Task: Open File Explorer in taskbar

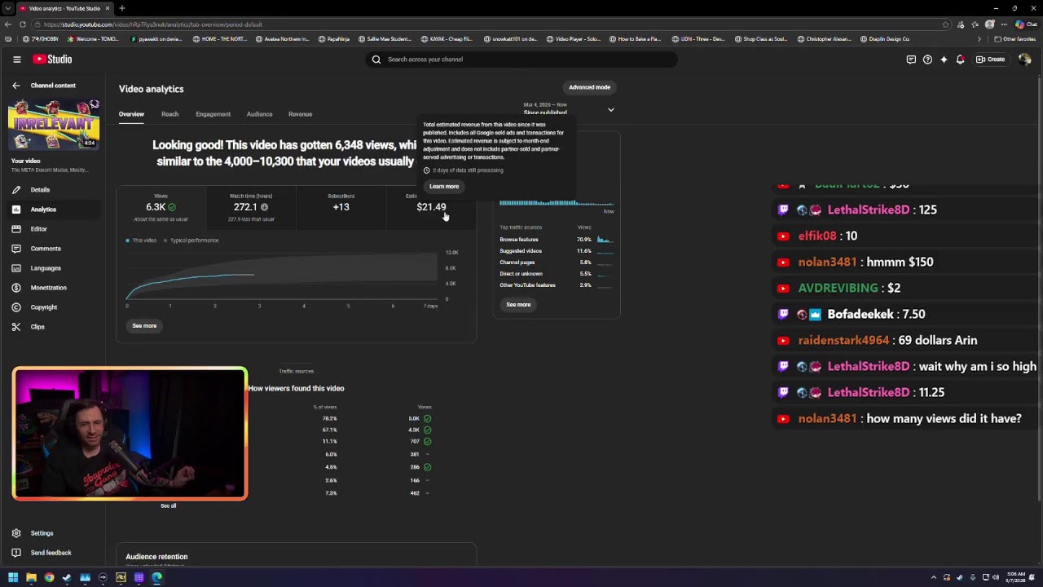Action: click(x=31, y=578)
